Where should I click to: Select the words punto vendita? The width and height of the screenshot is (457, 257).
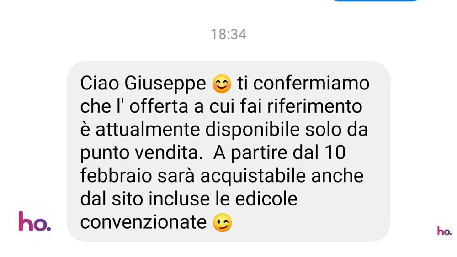[141, 153]
